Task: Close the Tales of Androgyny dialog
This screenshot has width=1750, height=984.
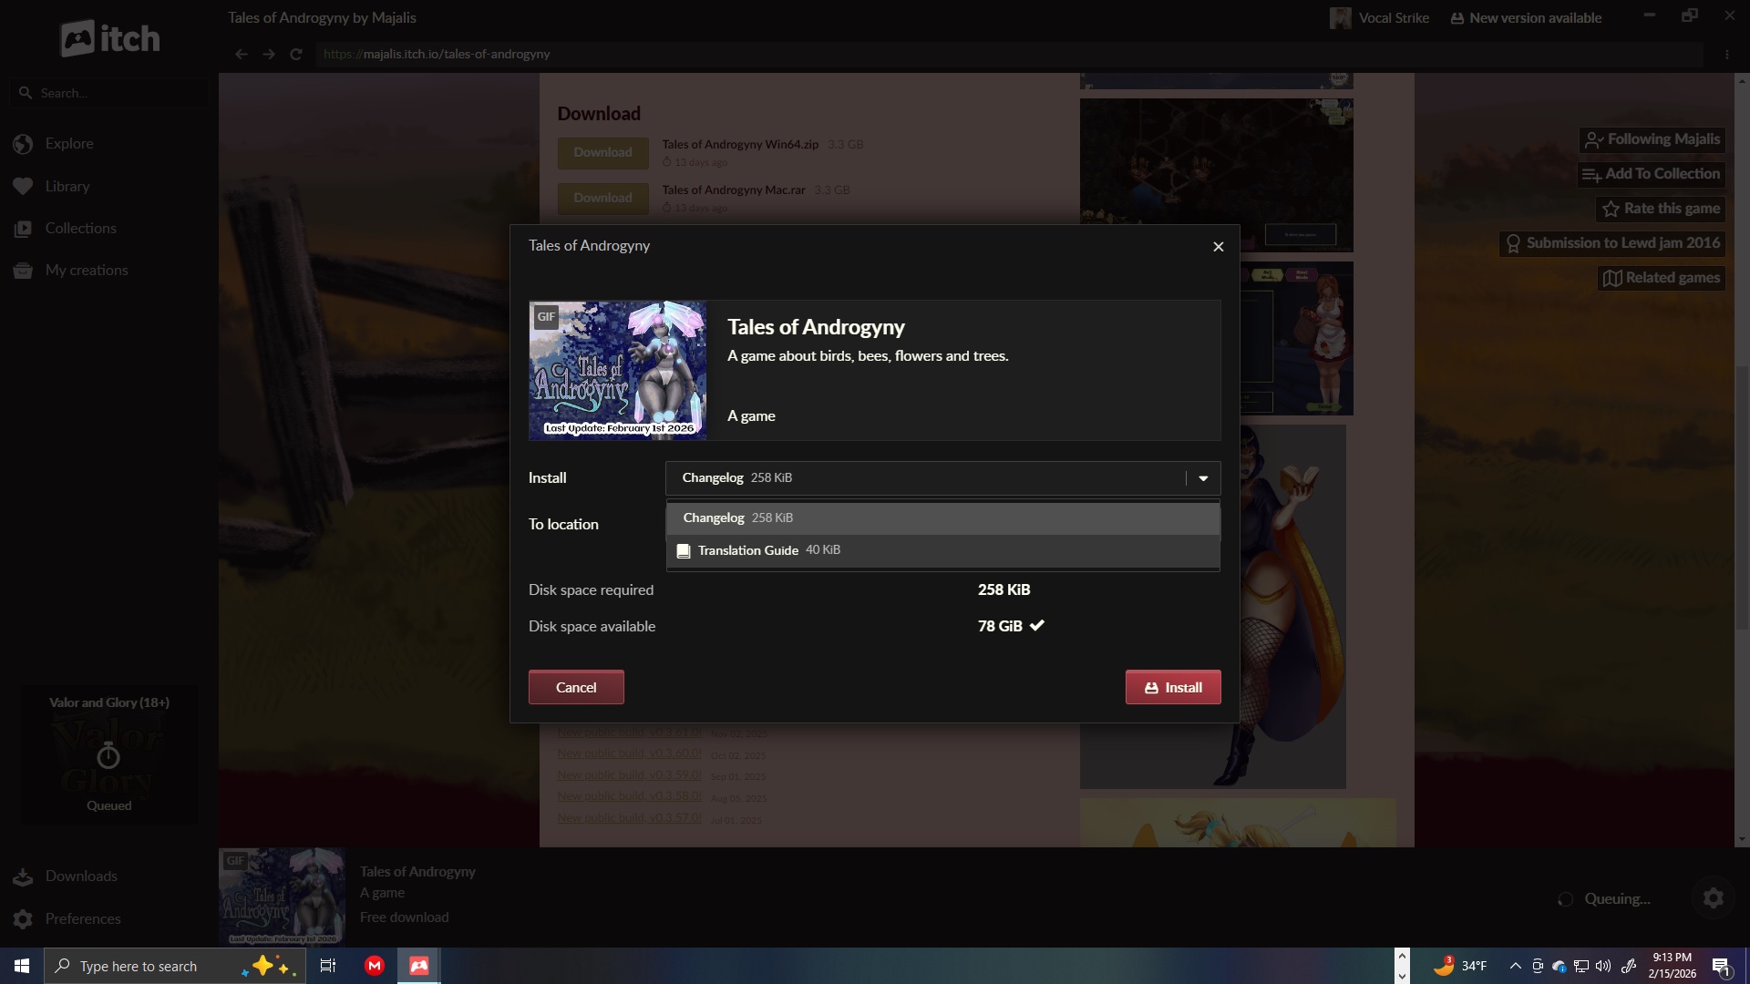Action: tap(1218, 247)
